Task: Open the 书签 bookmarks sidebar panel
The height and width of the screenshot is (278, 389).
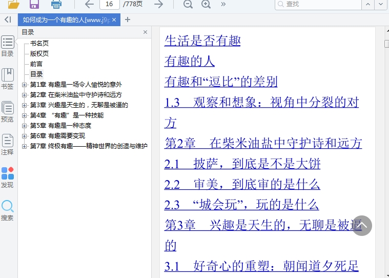Action: (x=7, y=79)
